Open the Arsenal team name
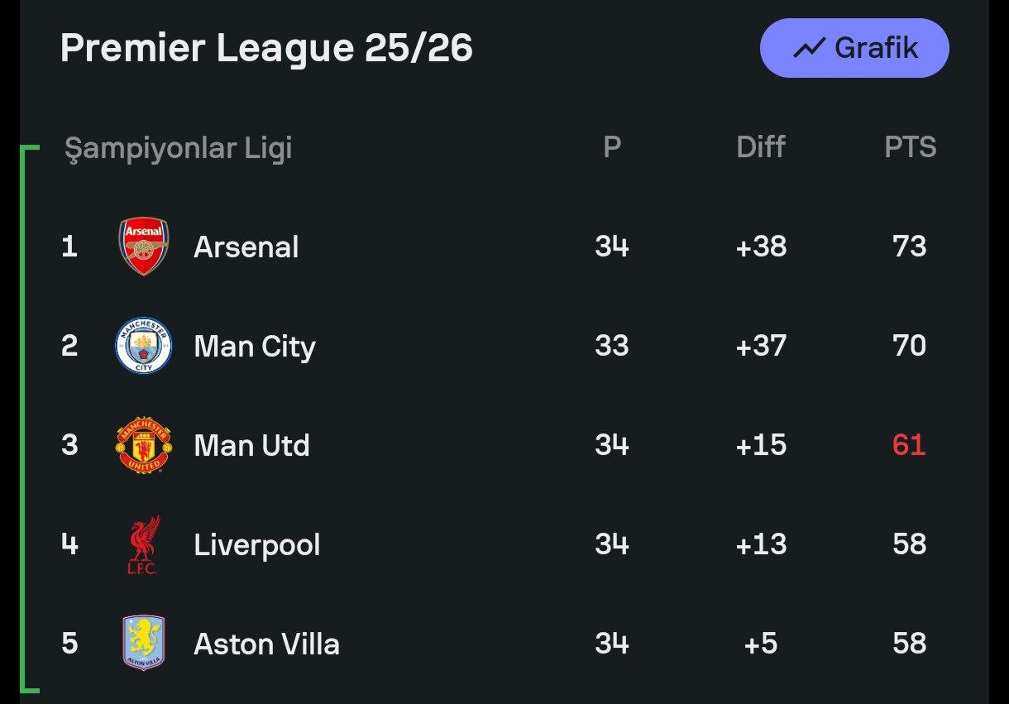The image size is (1009, 704). click(246, 247)
